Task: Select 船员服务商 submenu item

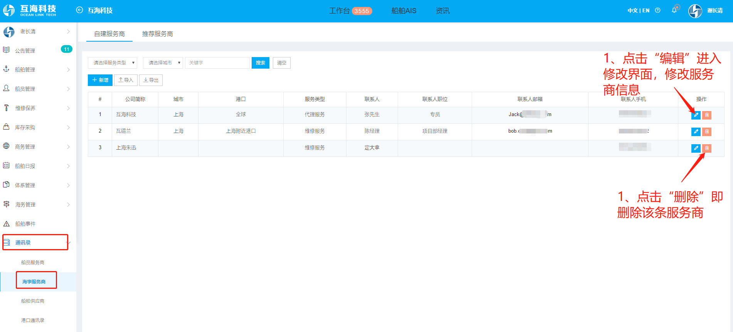Action: pos(33,263)
